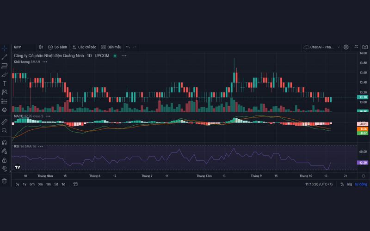
Task: Open candlestick chart type selector
Action: 41,47
